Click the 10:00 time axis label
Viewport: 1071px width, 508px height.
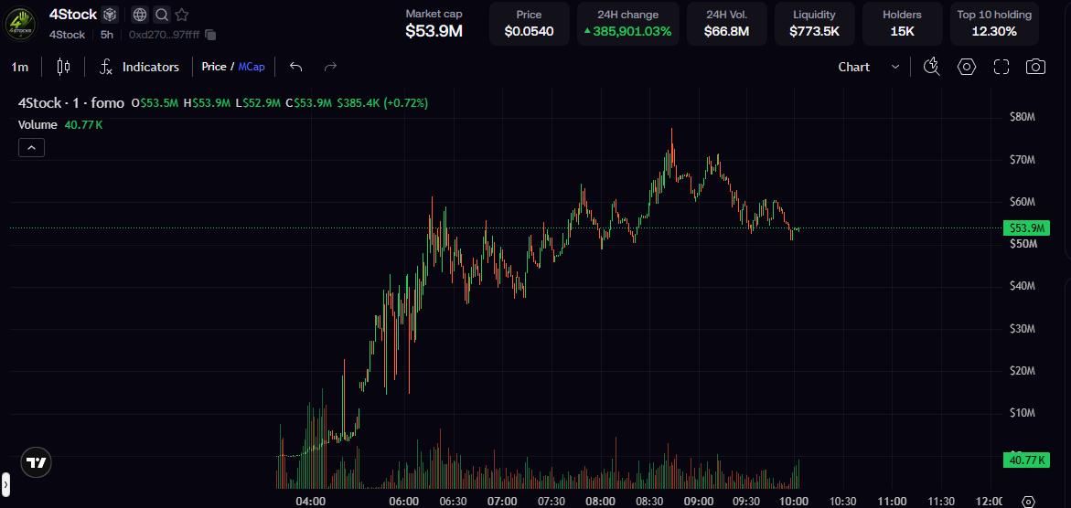[795, 502]
